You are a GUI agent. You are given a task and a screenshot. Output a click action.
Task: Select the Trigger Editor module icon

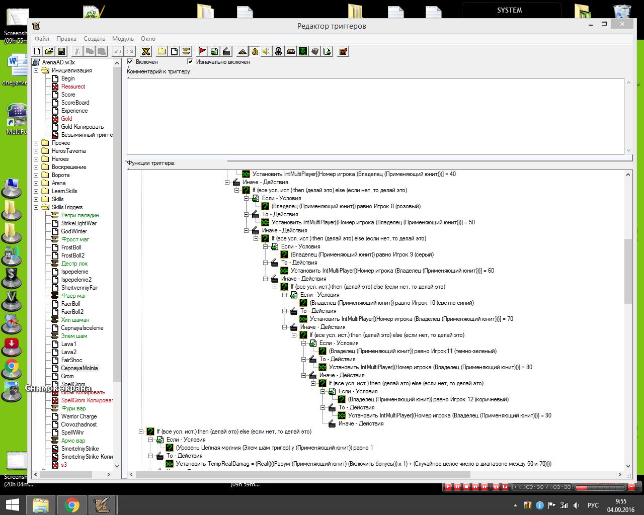(x=254, y=51)
